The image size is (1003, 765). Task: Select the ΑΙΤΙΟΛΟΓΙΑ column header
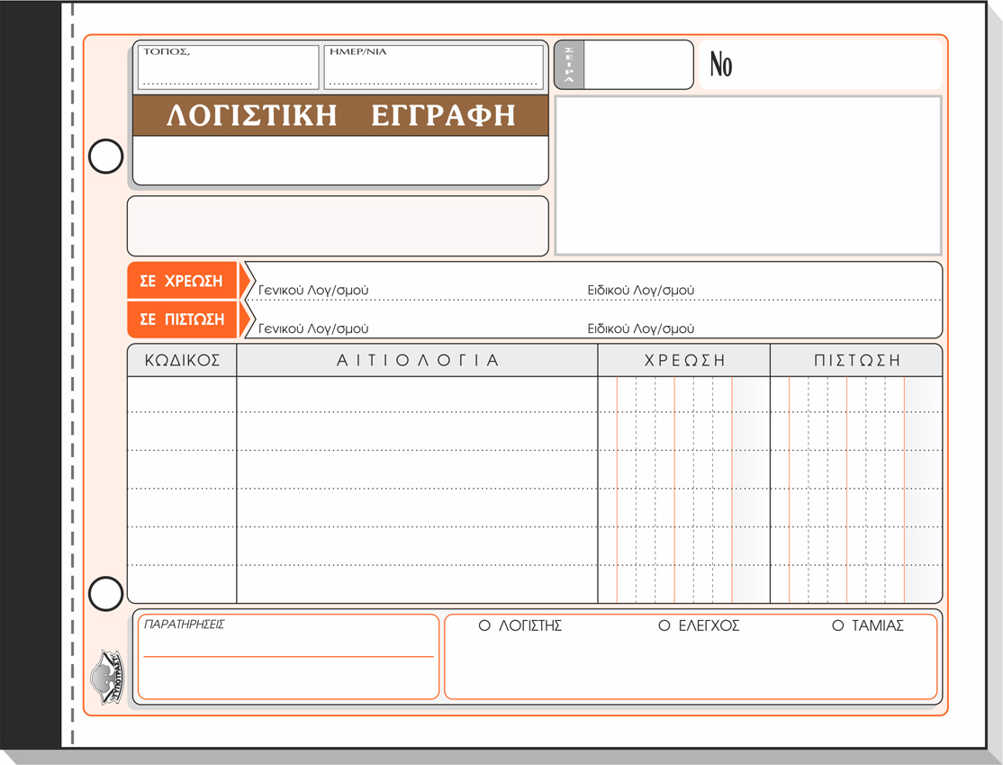[417, 360]
